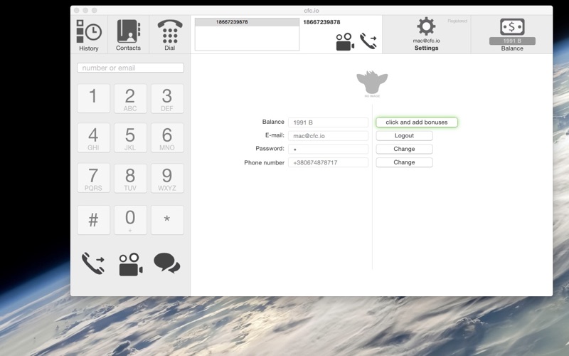Screen dimensions: 569x356
Task: Start voice call from top bar phone icon
Action: coord(368,41)
